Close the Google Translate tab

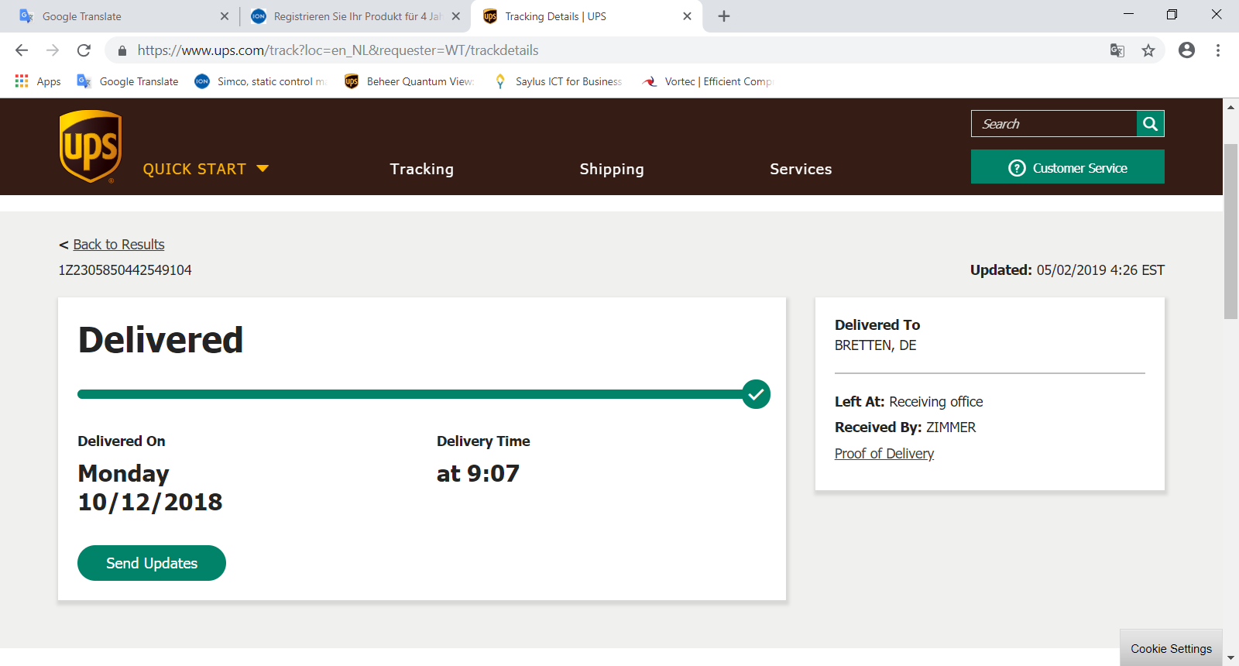(x=225, y=16)
